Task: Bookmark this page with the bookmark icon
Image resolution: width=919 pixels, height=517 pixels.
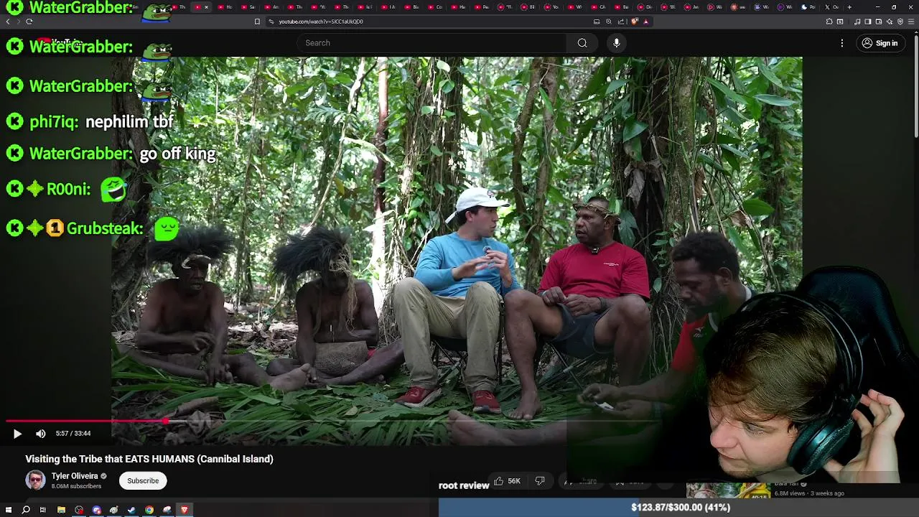Action: coord(257,22)
